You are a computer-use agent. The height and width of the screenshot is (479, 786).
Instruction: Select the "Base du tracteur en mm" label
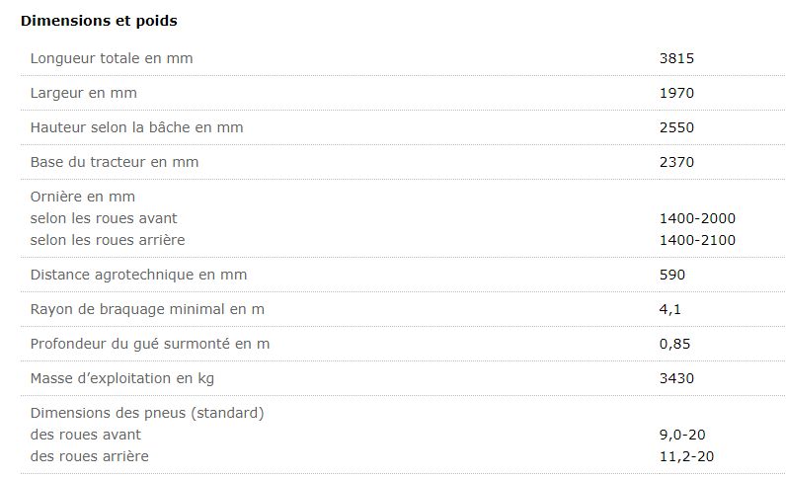tap(115, 162)
